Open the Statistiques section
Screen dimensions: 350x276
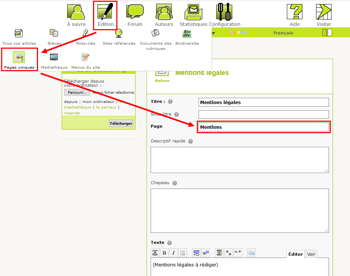193,15
